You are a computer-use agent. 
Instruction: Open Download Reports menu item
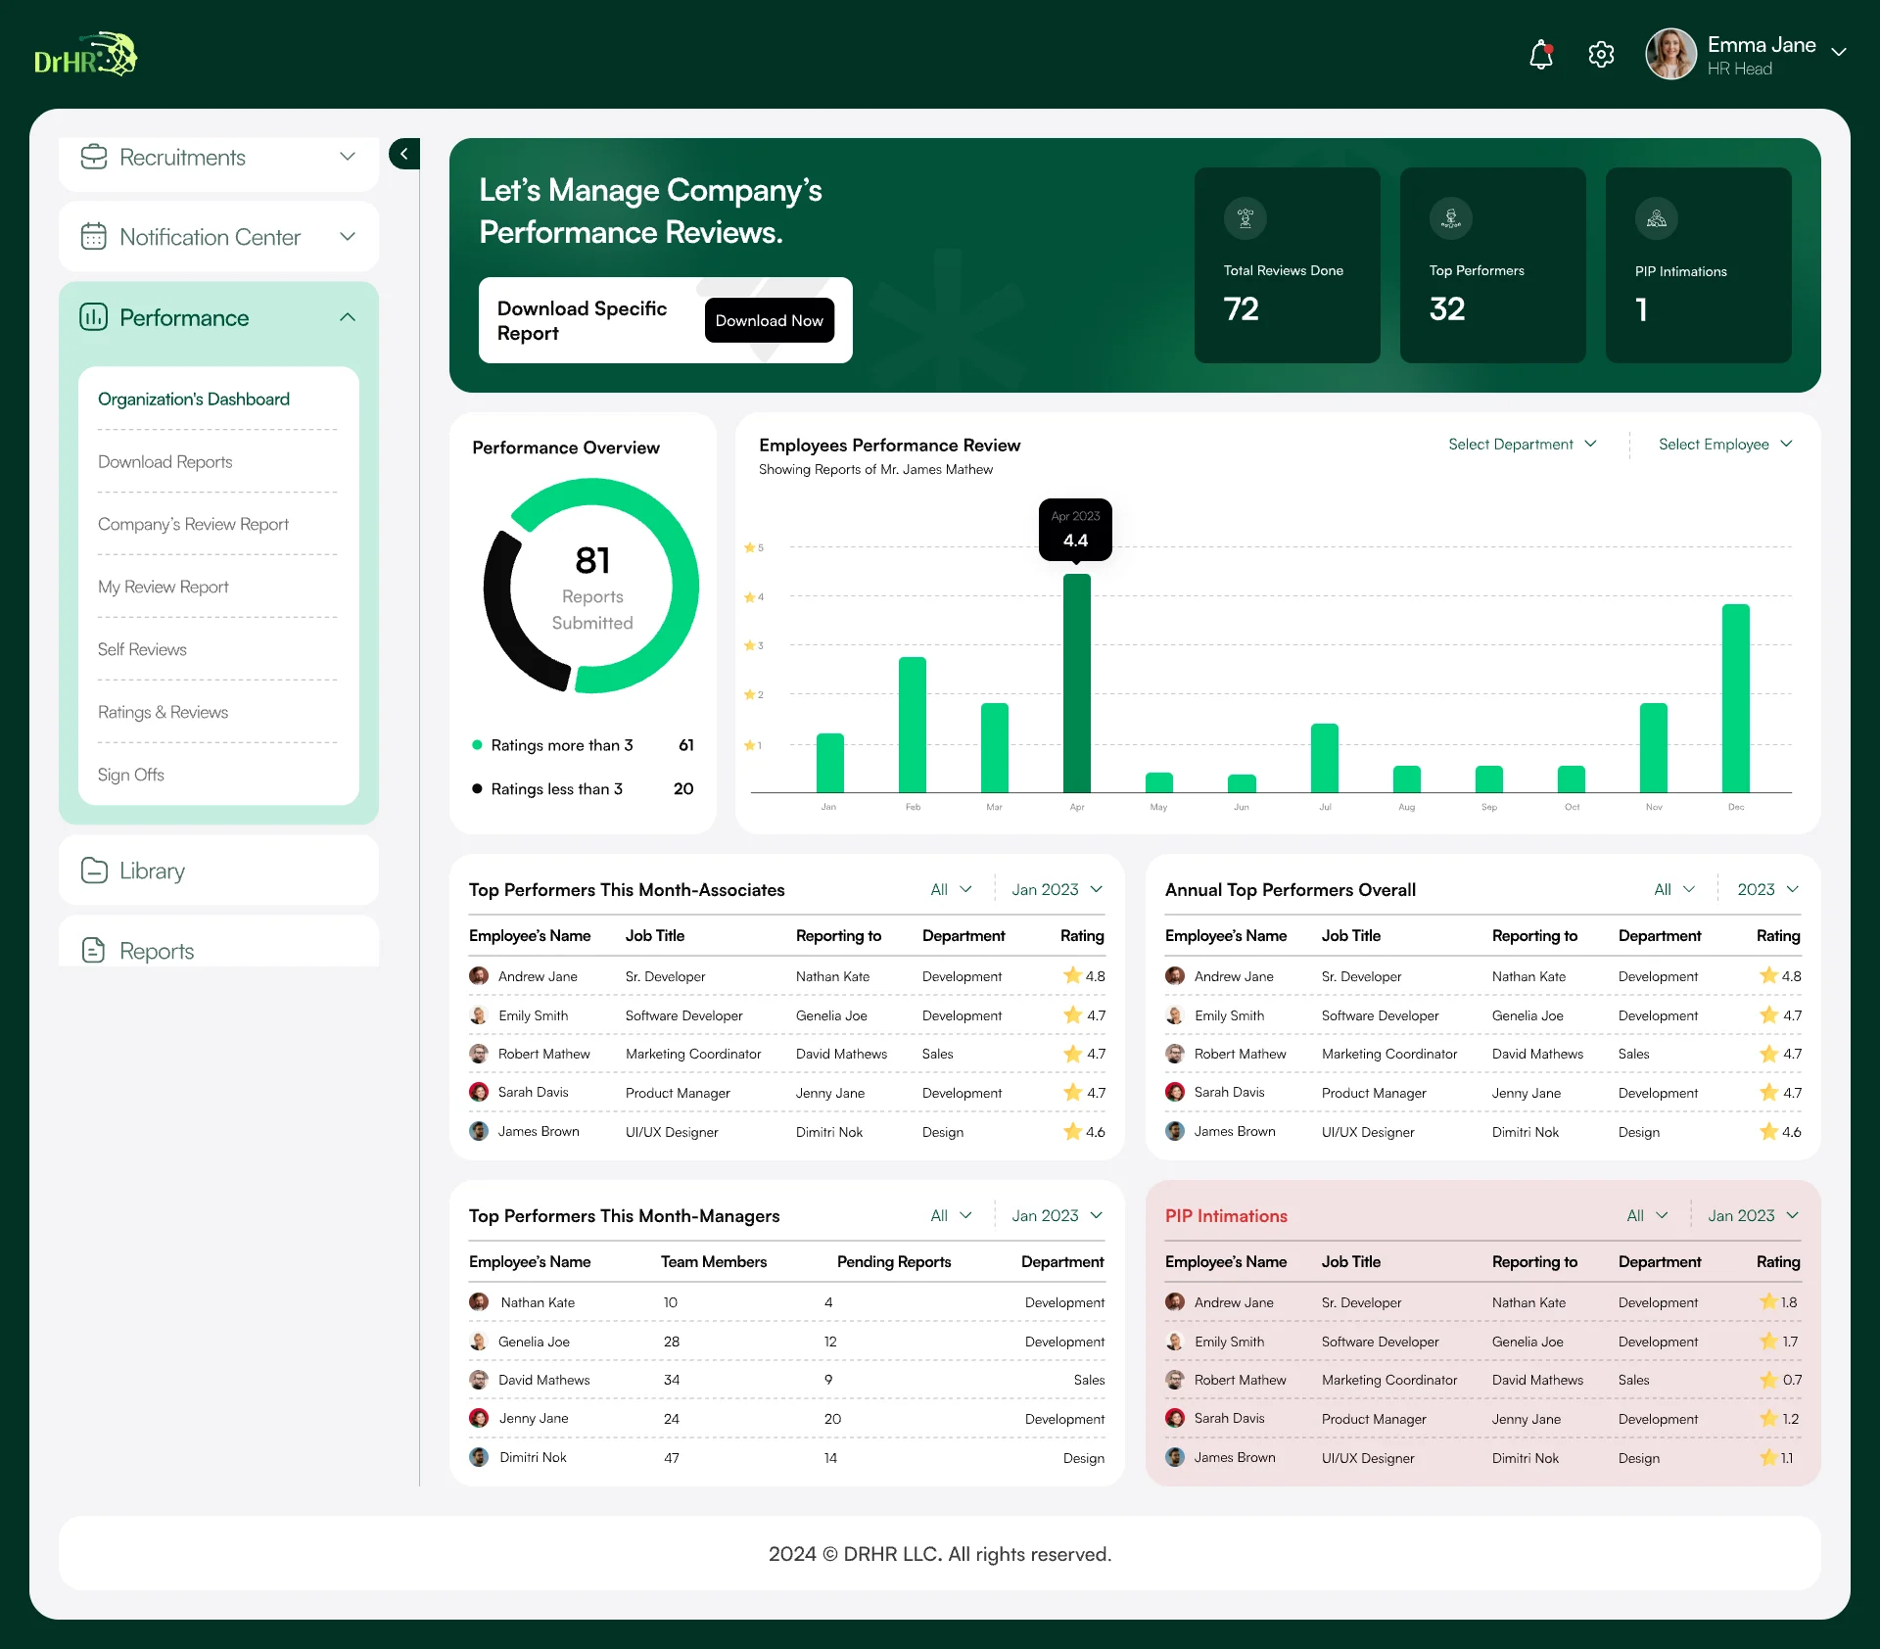point(165,461)
